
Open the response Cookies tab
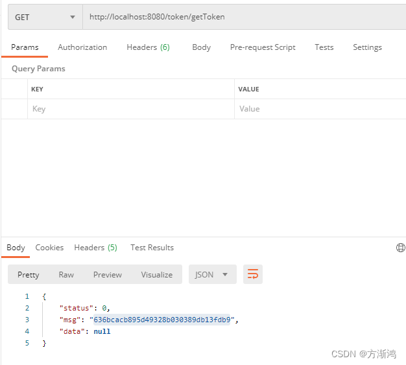coord(49,248)
